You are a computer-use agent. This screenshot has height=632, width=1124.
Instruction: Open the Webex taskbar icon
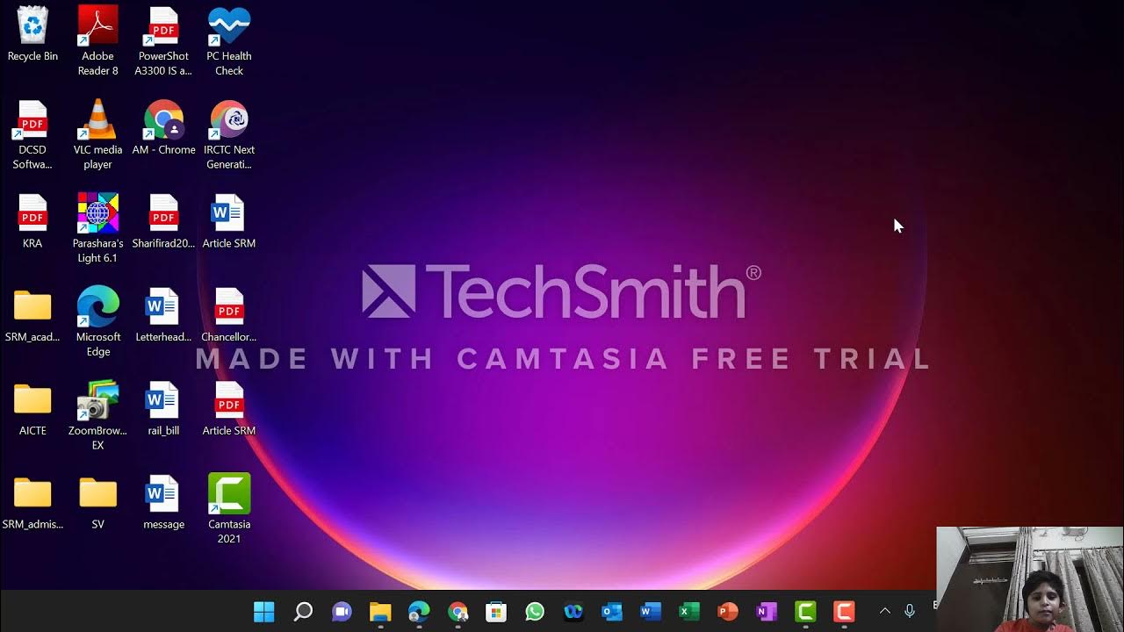[573, 612]
